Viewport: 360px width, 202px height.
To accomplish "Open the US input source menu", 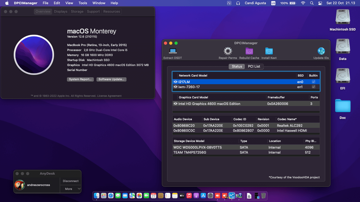I will (273, 3).
